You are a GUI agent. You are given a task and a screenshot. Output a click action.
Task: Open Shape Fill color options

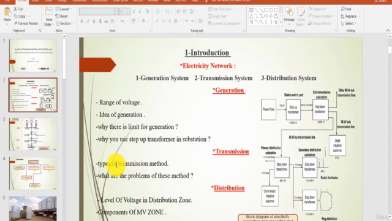(x=318, y=9)
